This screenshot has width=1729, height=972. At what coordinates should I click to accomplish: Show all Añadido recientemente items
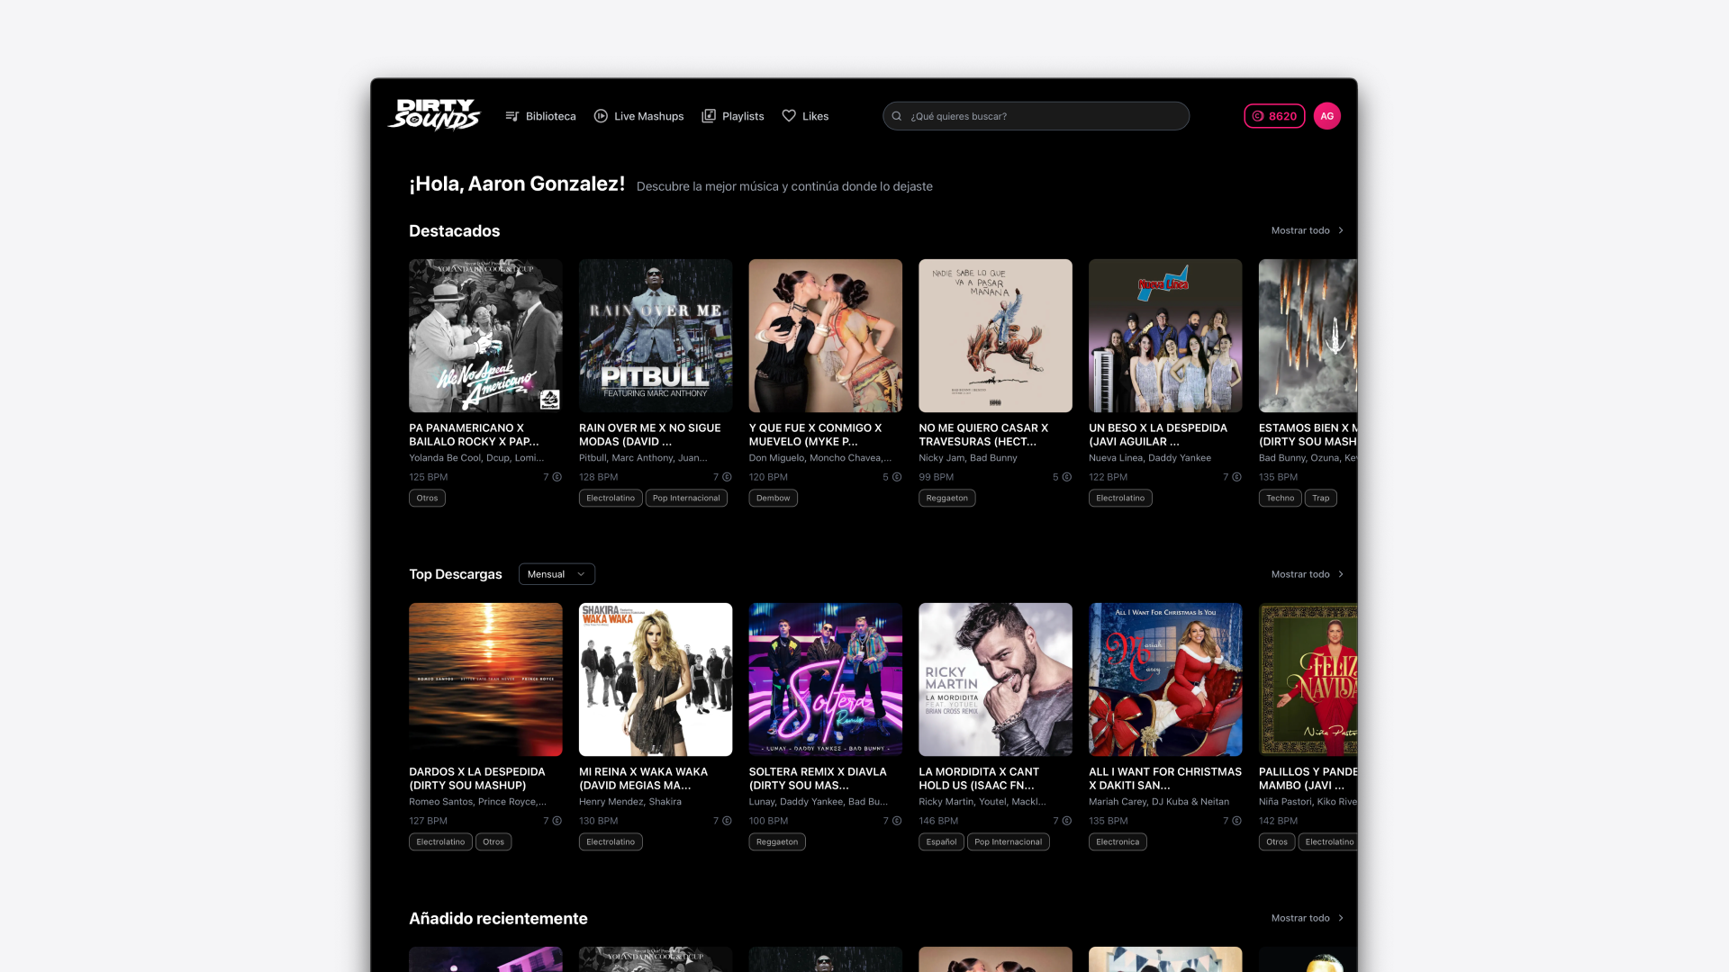point(1307,918)
